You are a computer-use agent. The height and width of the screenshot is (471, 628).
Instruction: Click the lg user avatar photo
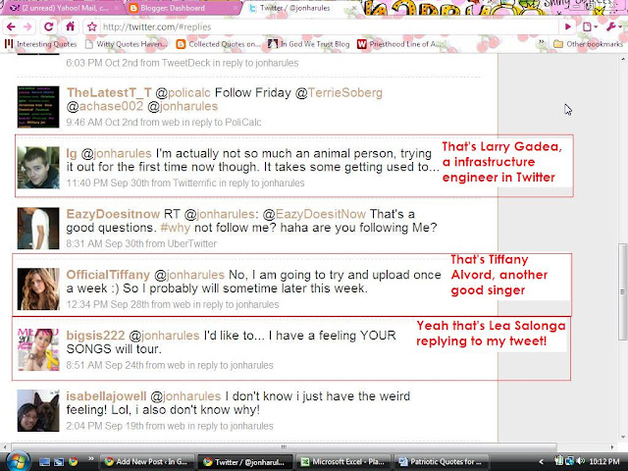38,168
